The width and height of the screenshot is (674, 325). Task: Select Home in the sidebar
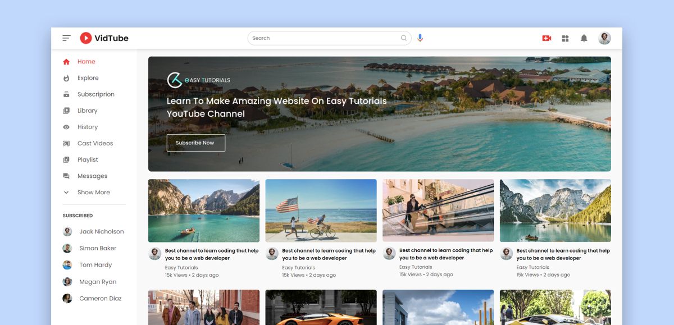pyautogui.click(x=86, y=62)
